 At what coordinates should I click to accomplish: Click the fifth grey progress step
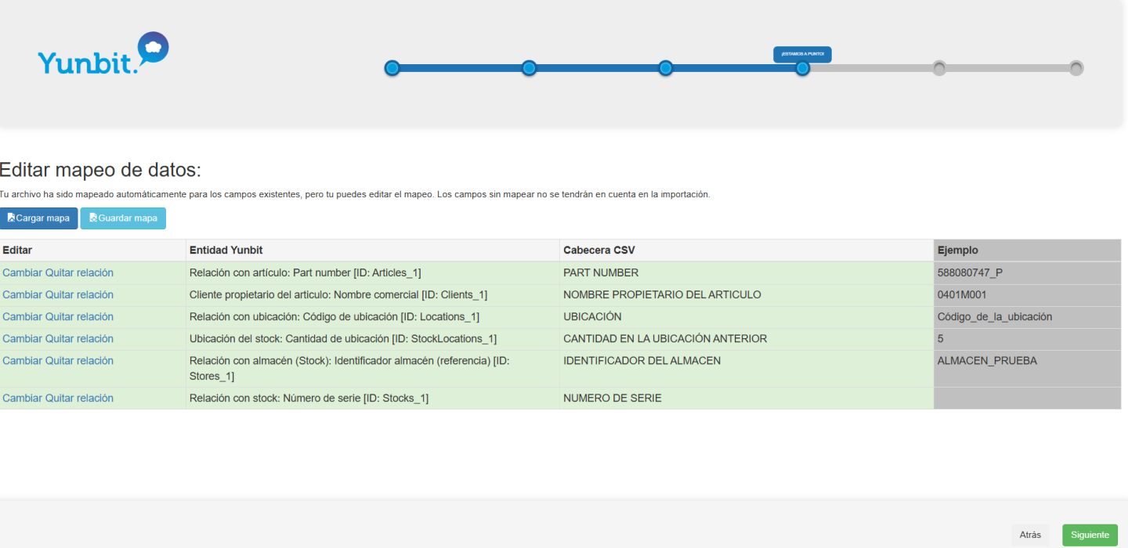pos(939,68)
